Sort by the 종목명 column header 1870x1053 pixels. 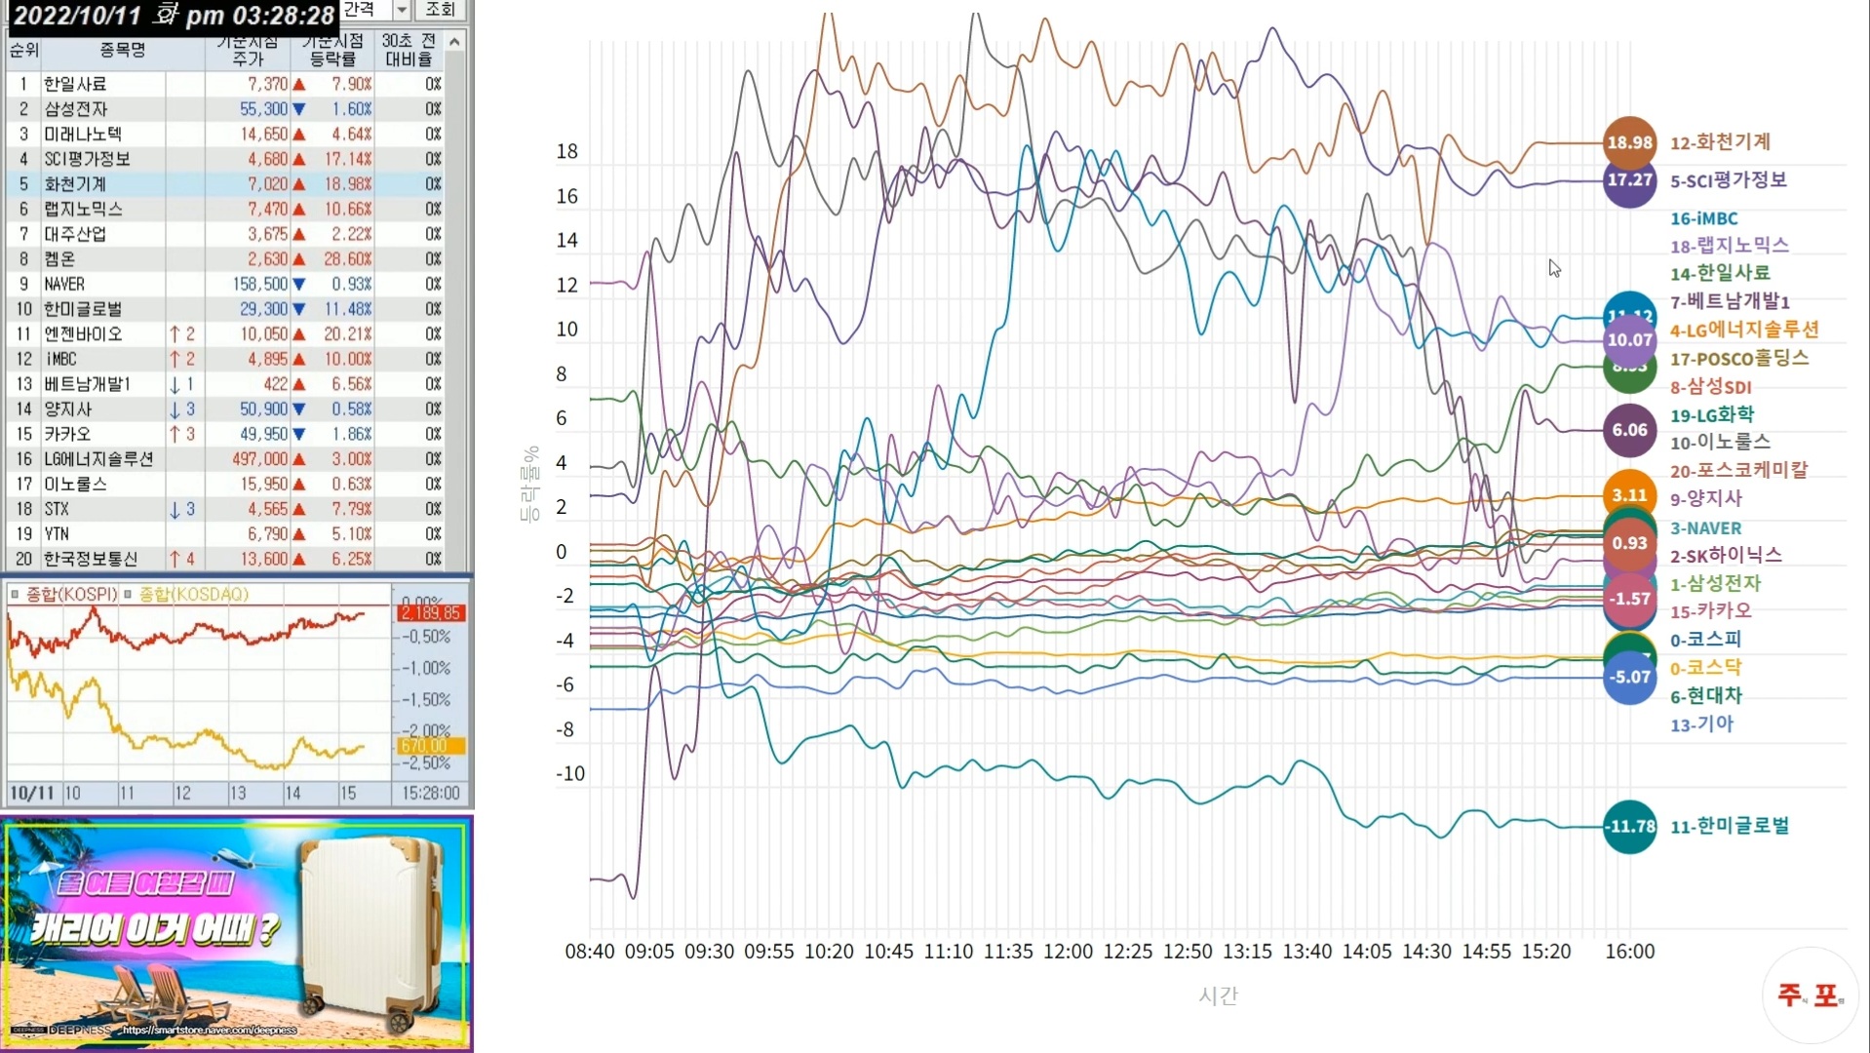122,50
